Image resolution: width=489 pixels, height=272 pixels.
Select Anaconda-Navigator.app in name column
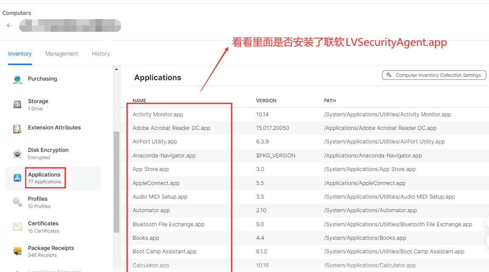(x=164, y=155)
